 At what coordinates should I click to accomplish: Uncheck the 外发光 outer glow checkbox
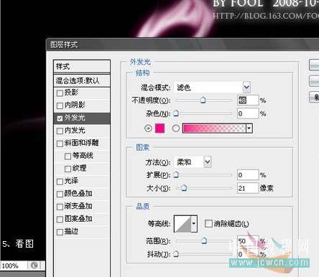[x=60, y=118]
